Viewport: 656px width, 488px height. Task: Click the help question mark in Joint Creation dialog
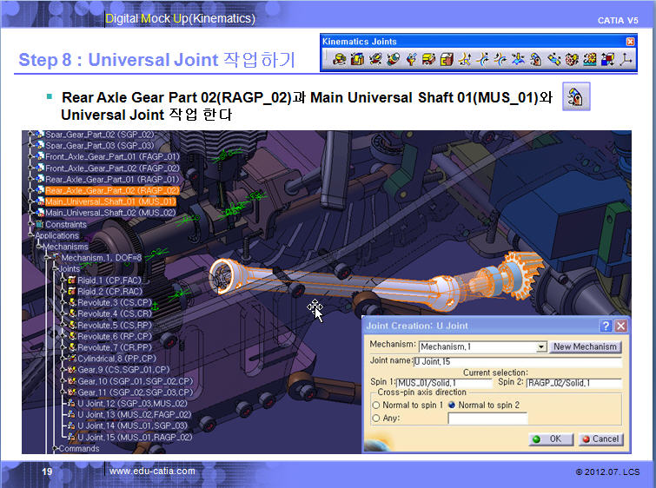pos(606,326)
